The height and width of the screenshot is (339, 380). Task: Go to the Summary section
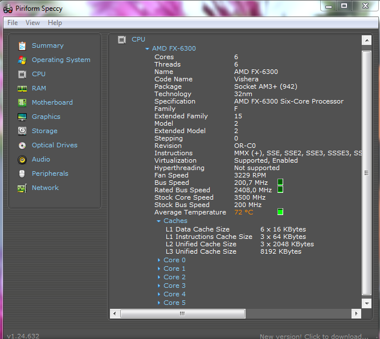(x=48, y=46)
